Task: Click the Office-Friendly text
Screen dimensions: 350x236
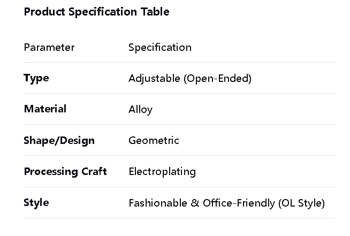Action: click(239, 203)
